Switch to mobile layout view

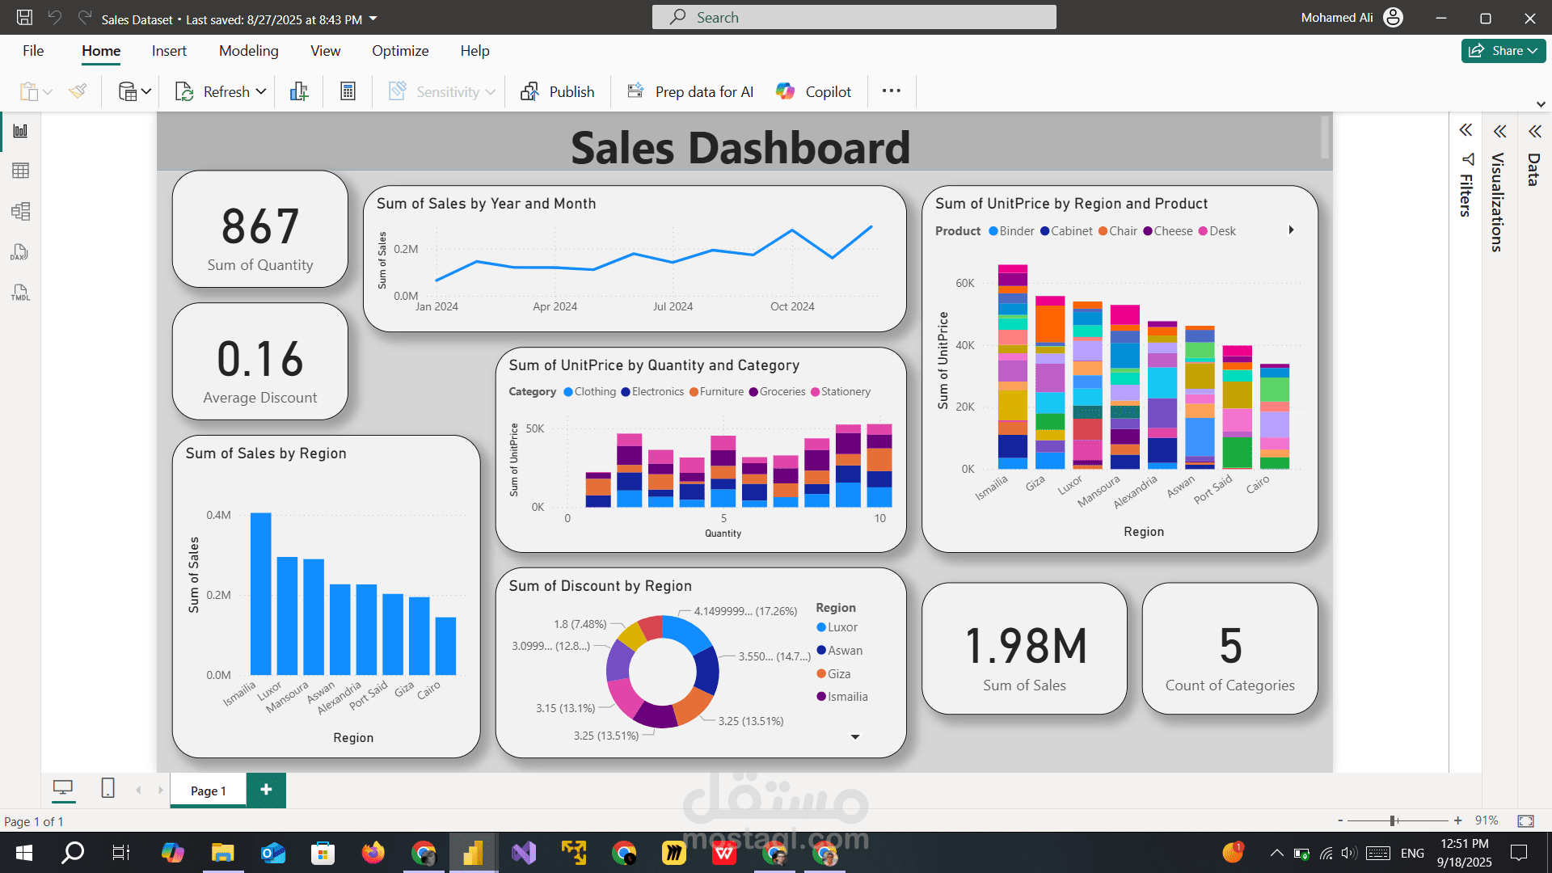click(x=108, y=788)
